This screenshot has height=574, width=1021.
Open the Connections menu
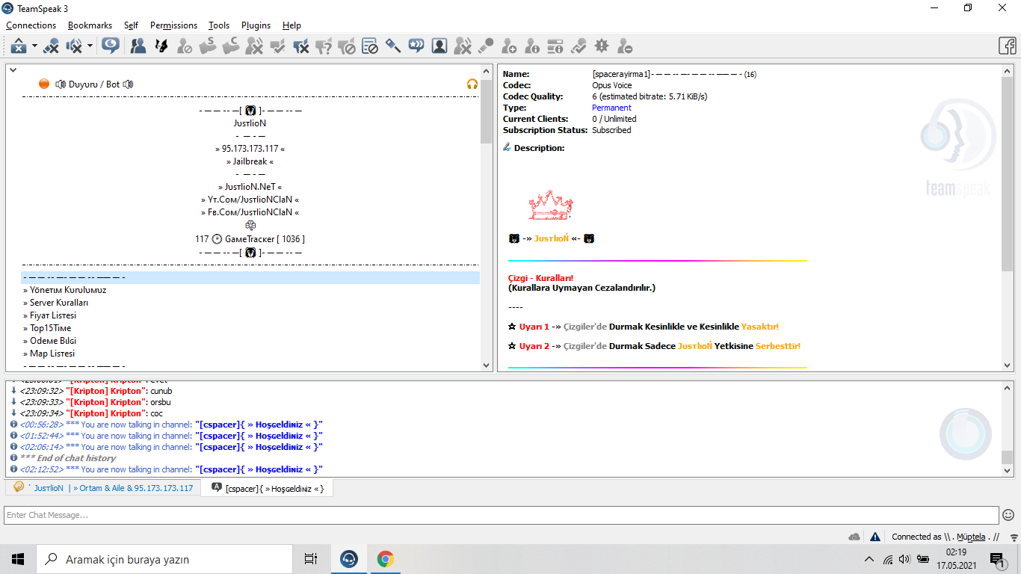click(31, 25)
